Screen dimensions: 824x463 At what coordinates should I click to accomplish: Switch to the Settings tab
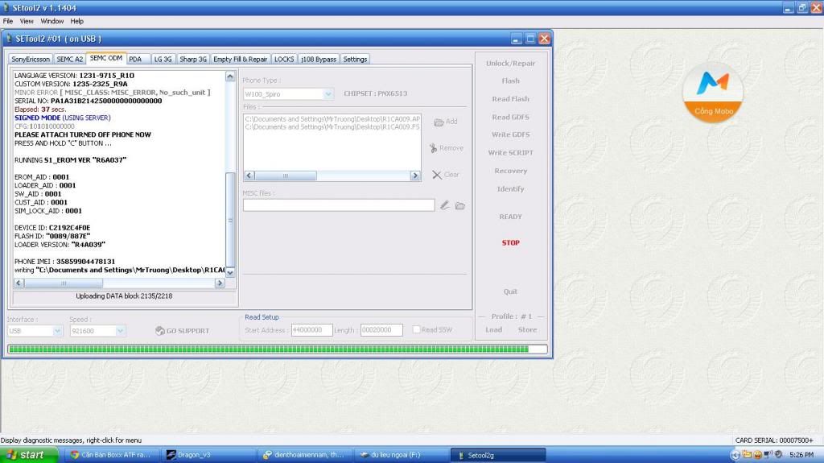pyautogui.click(x=355, y=60)
